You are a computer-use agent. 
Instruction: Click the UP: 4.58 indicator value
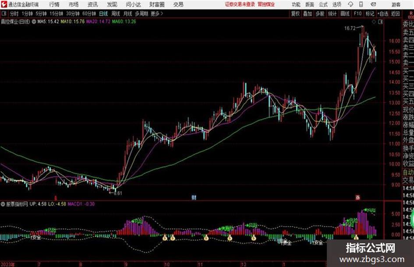click(38, 204)
